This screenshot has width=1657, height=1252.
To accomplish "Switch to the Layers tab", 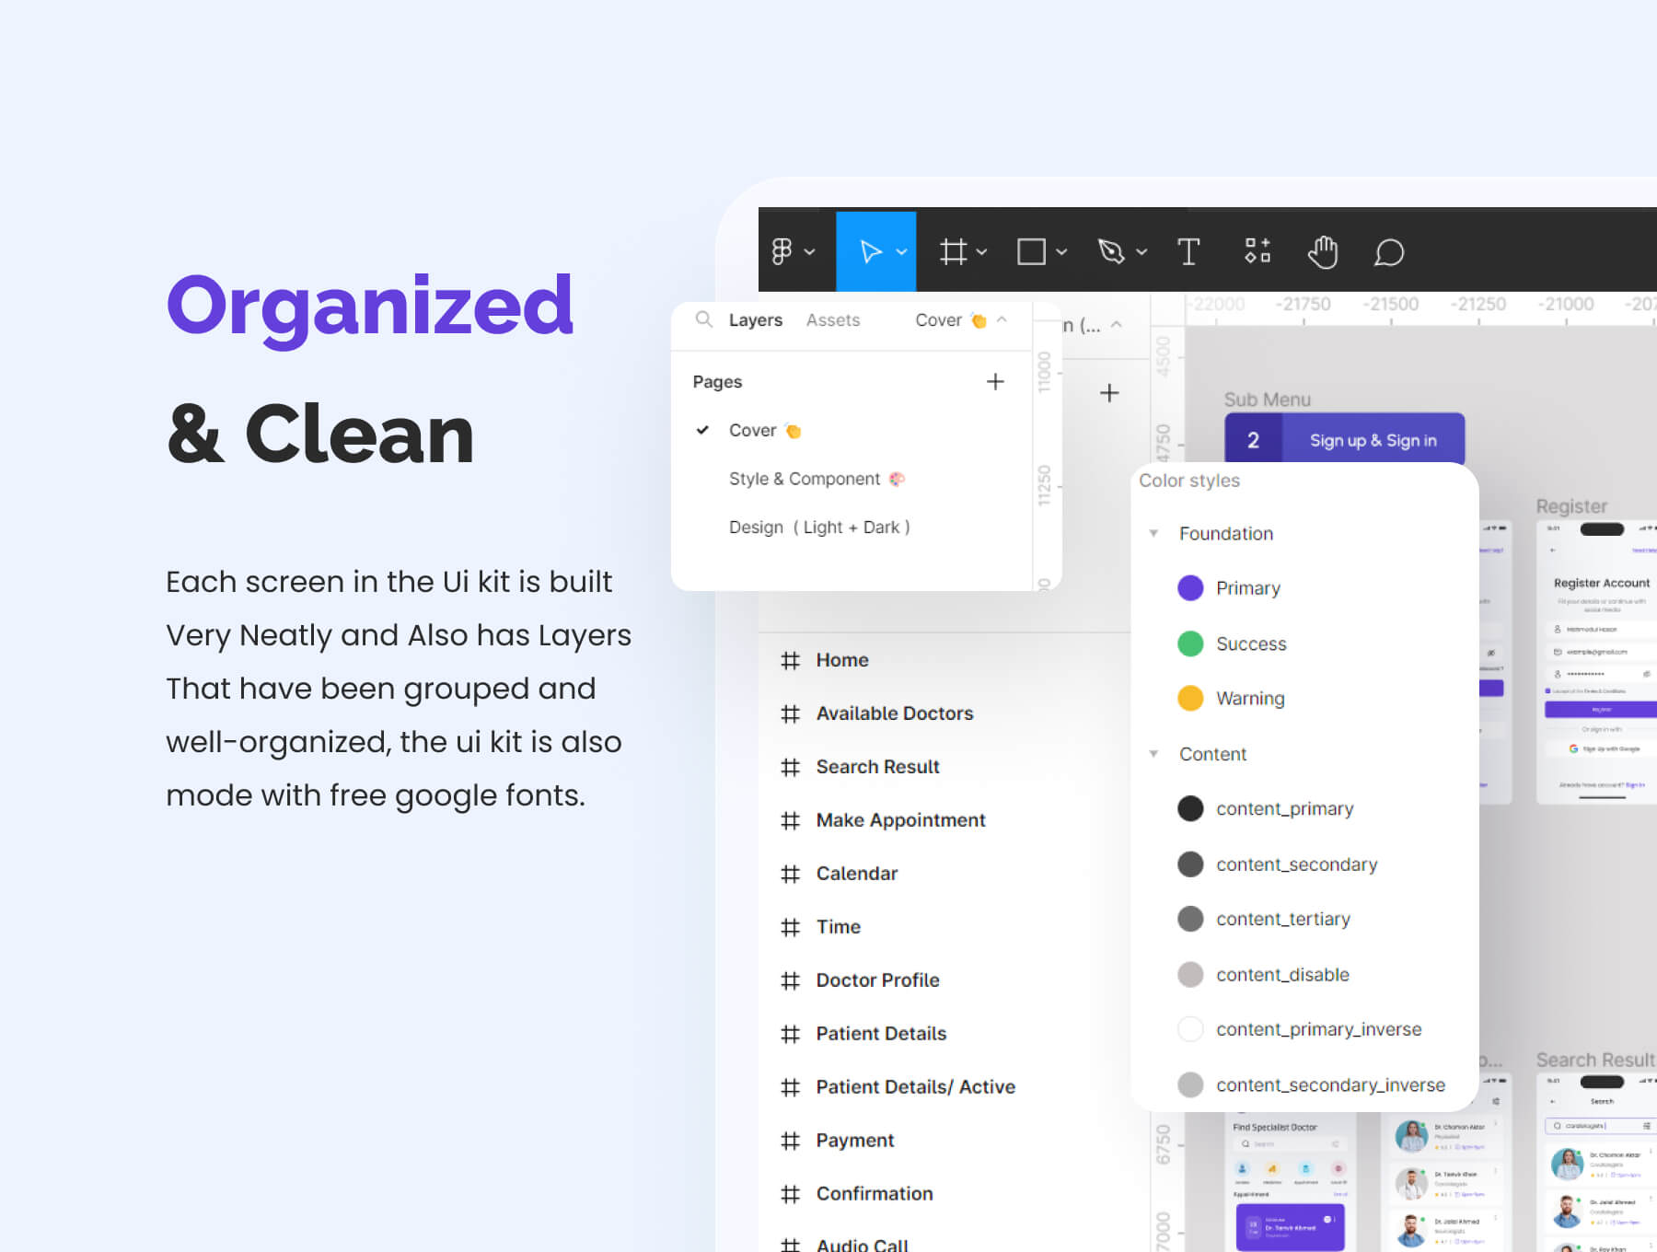I will (x=755, y=319).
